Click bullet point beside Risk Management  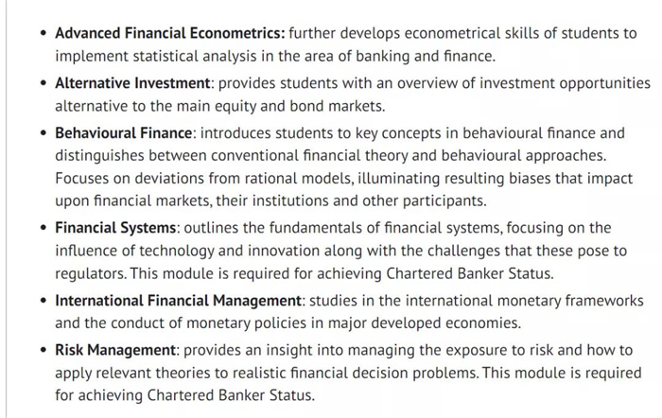(44, 350)
